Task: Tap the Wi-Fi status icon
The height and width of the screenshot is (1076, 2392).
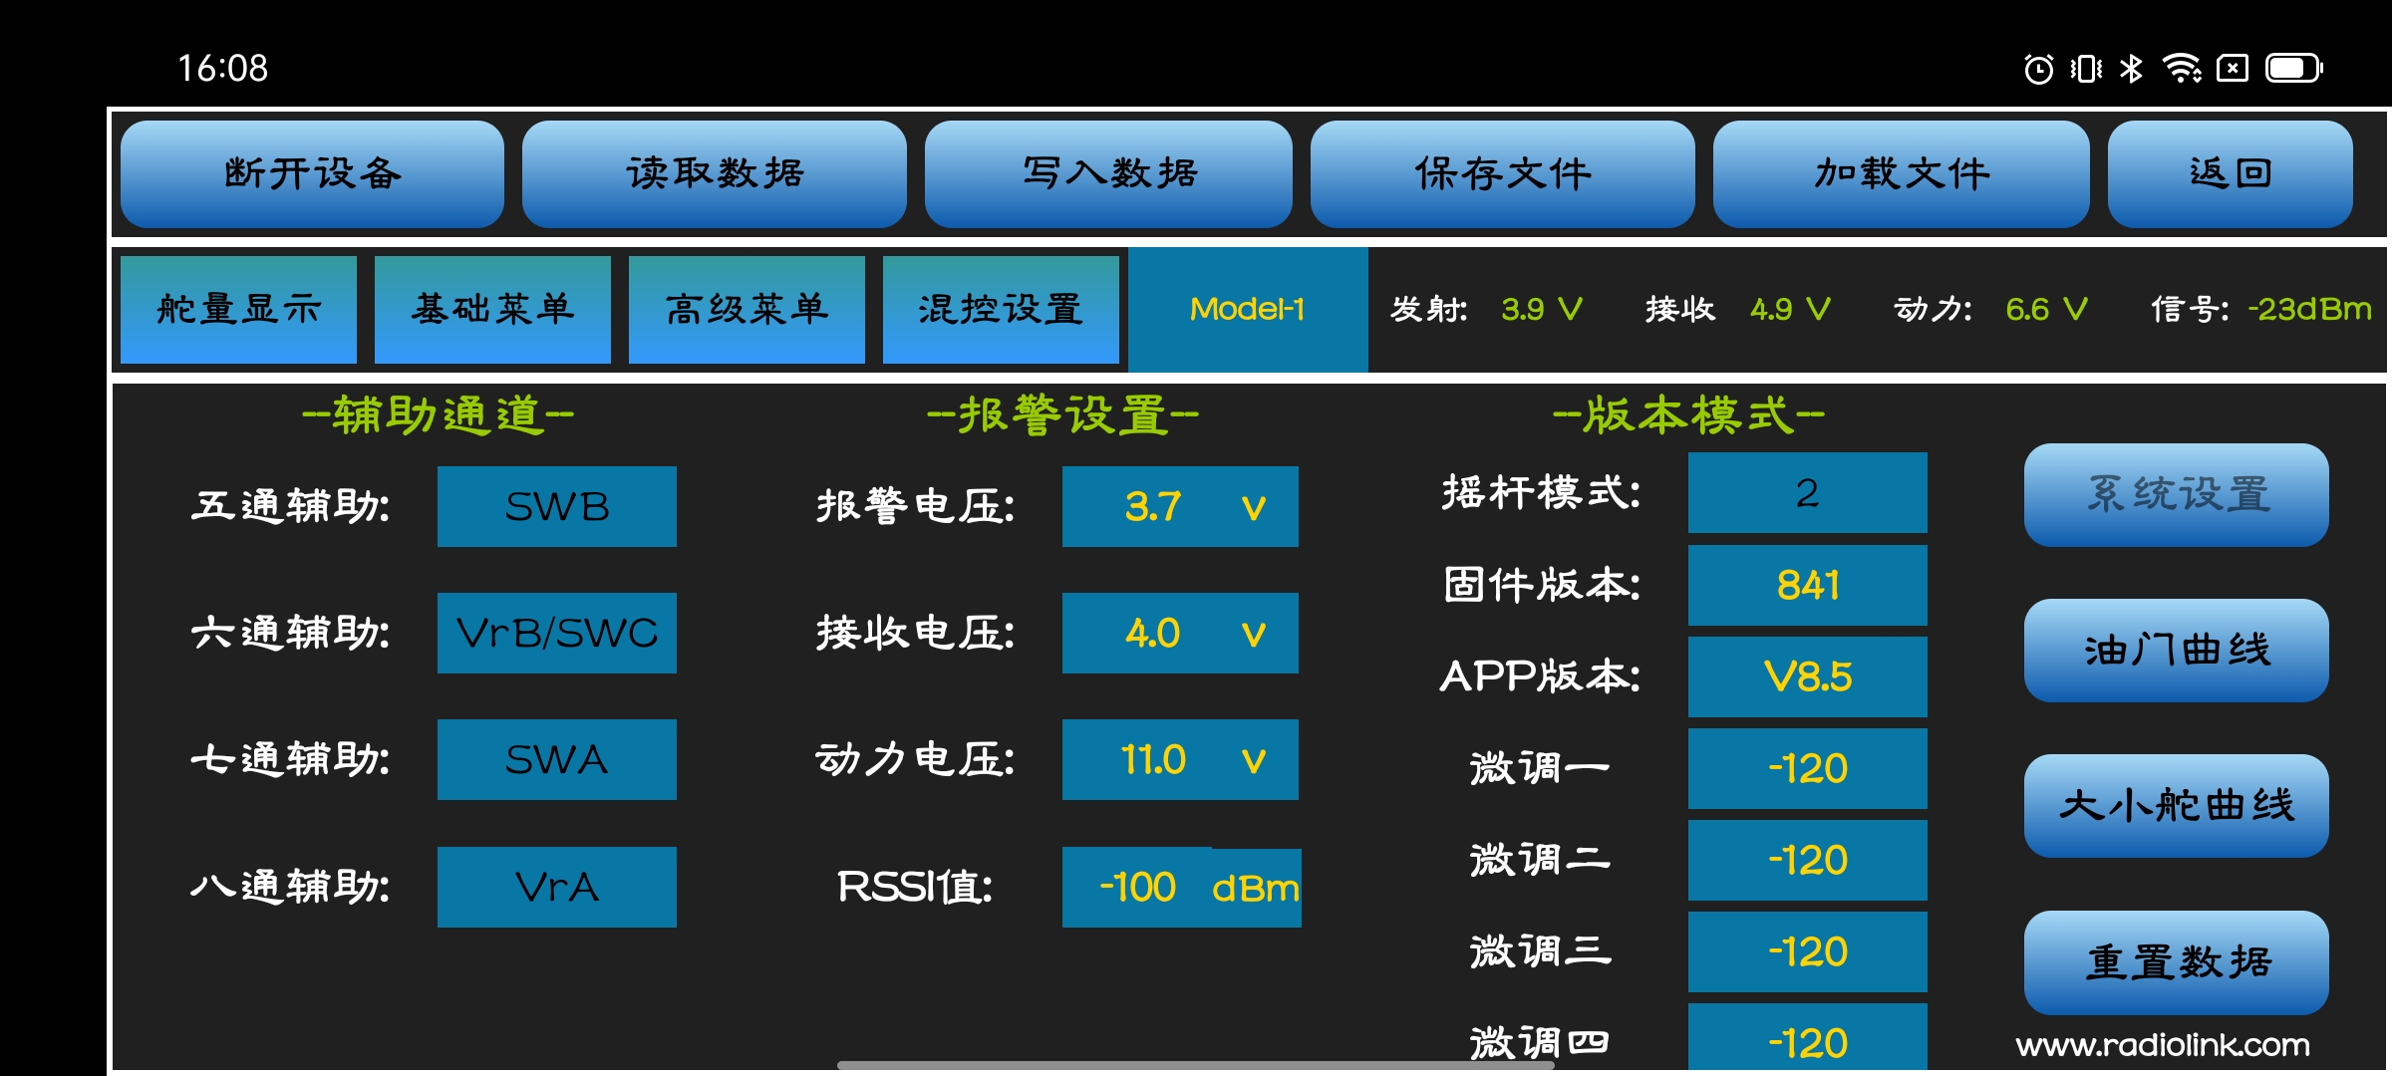Action: [x=2181, y=69]
